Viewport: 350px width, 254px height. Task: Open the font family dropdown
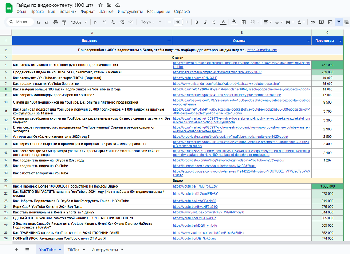click(151, 22)
